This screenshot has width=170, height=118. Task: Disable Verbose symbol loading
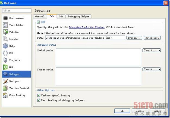(39, 95)
